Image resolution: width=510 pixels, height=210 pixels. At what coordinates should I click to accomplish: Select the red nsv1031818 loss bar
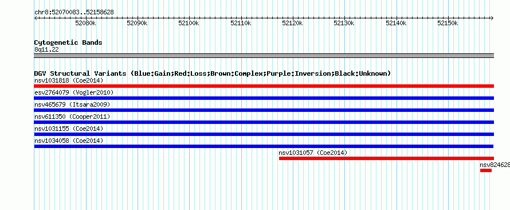tap(264, 86)
